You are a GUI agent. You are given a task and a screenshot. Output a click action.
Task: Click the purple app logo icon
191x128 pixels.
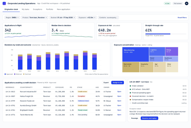4,3
